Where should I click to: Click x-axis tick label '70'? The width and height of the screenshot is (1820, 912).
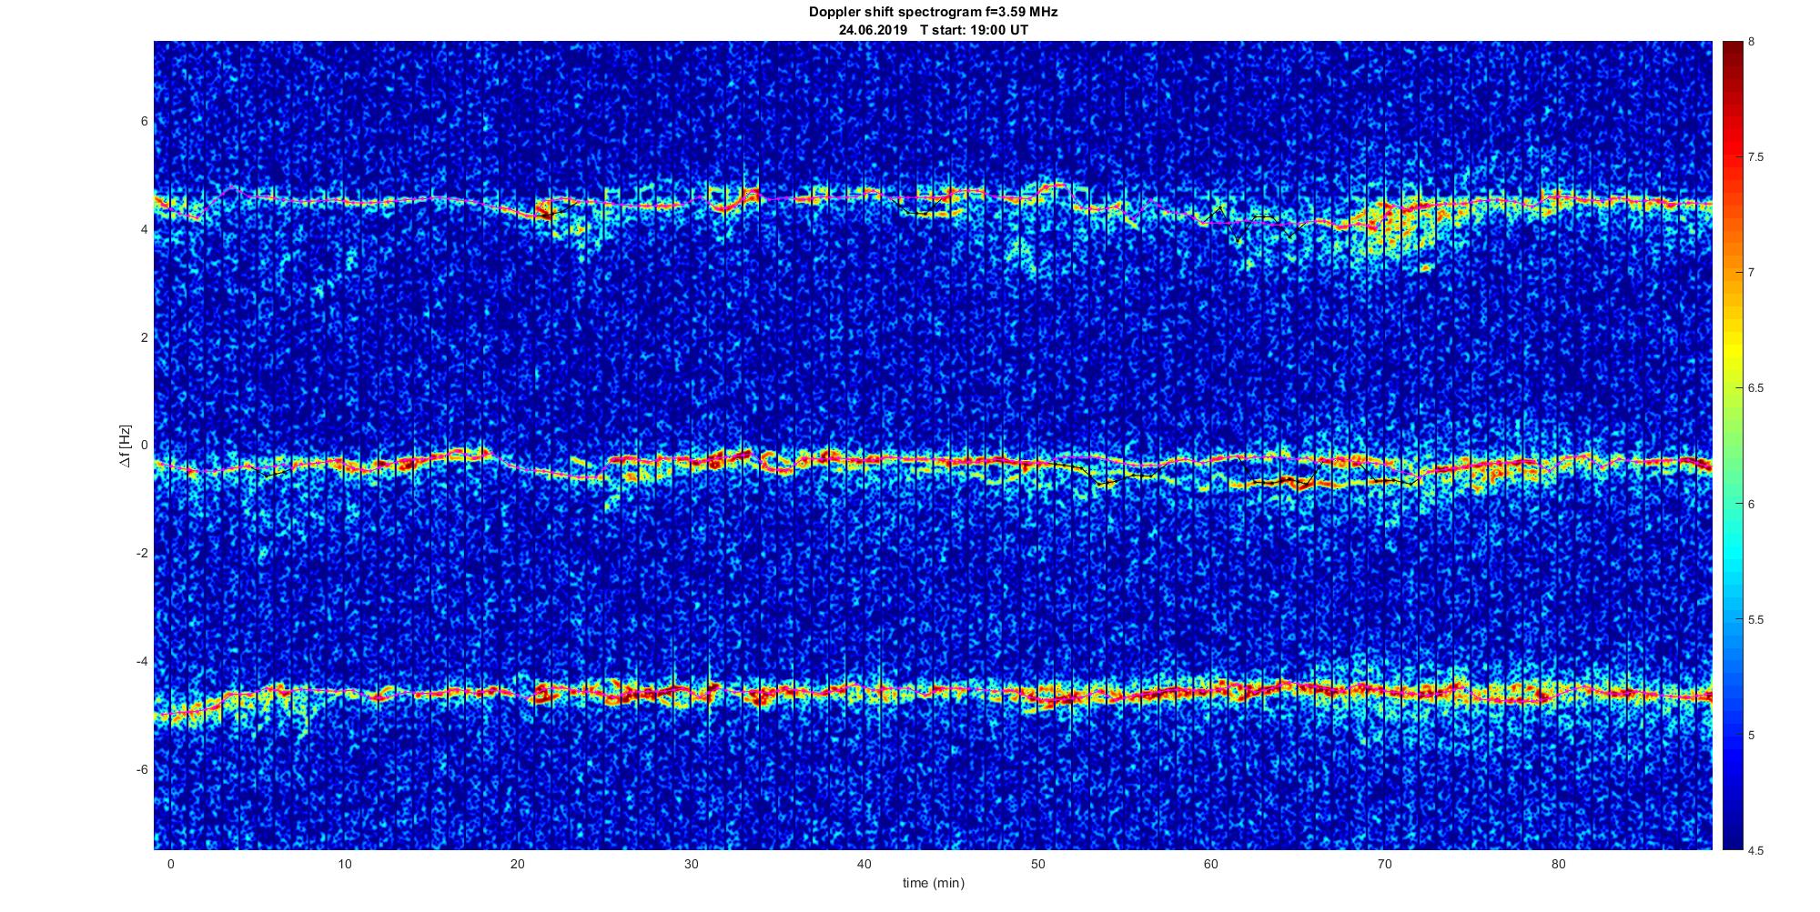(x=1384, y=864)
